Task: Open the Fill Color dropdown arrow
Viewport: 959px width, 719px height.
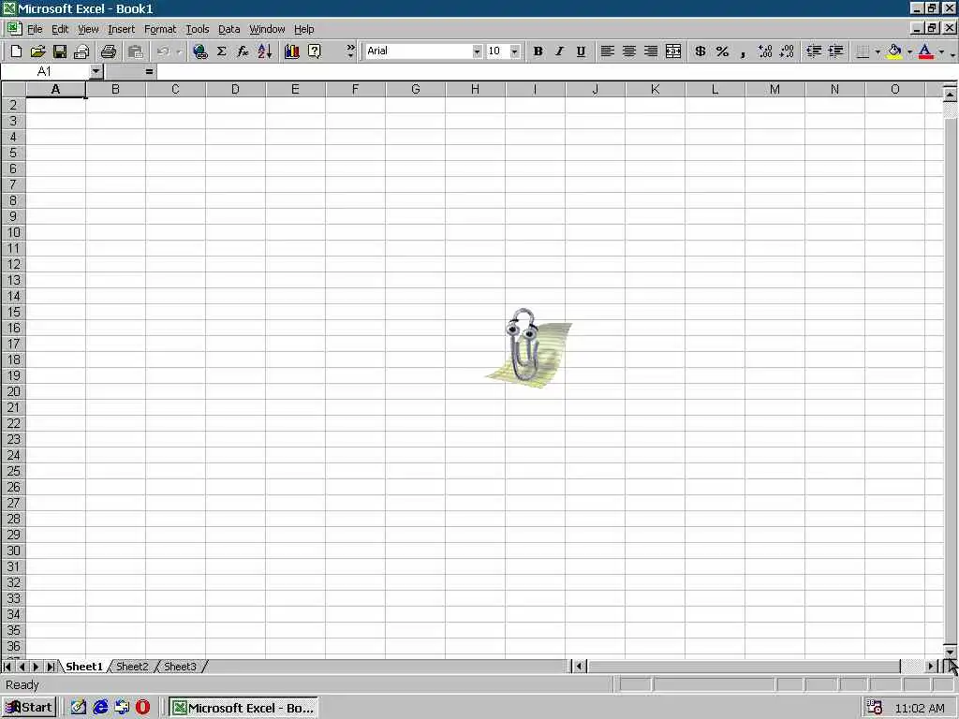Action: tap(909, 51)
